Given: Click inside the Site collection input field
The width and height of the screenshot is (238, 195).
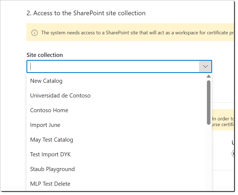Looking at the screenshot, I should (x=109, y=66).
